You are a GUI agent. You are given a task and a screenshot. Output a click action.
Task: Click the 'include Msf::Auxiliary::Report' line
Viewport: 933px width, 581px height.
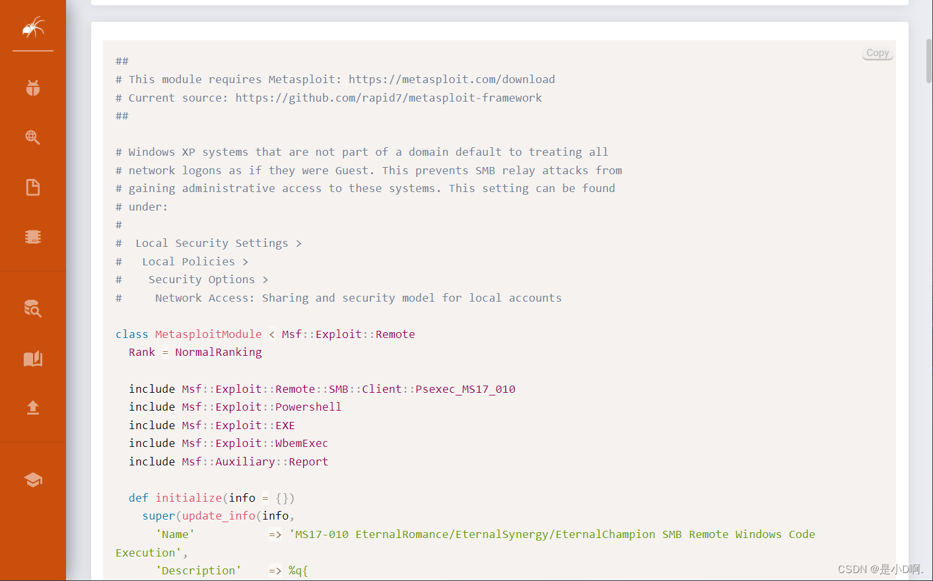228,461
